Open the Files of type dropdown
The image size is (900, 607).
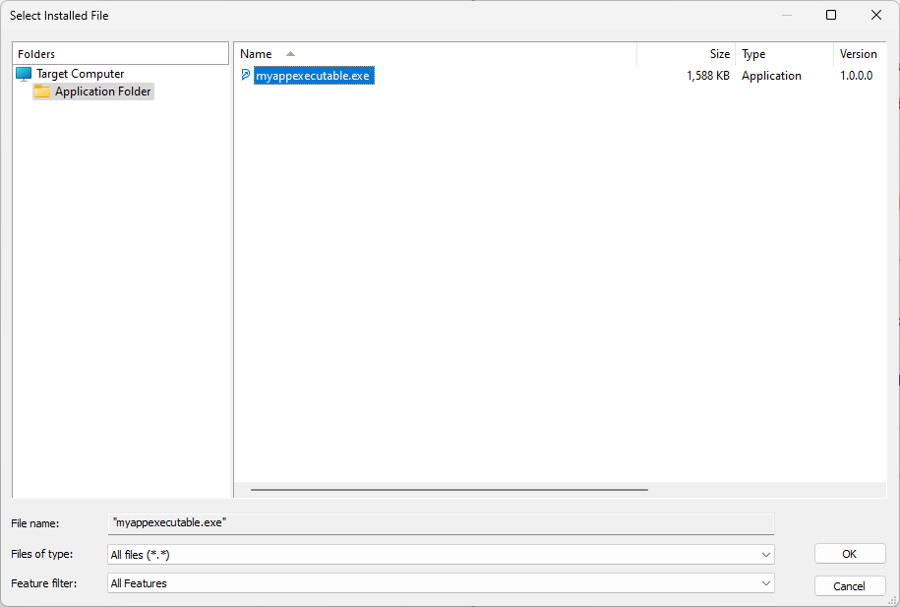pos(441,555)
